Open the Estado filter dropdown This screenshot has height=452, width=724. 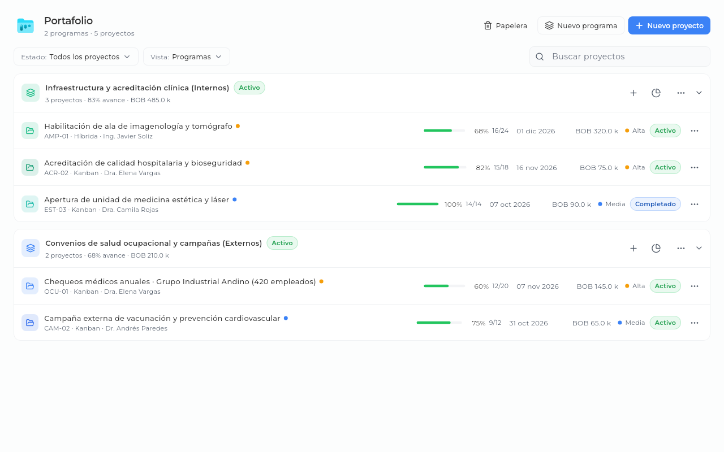pyautogui.click(x=76, y=56)
